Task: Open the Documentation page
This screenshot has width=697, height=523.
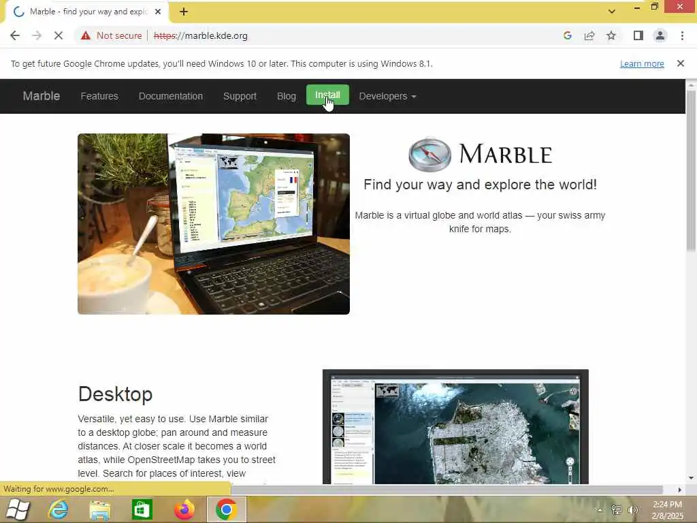Action: coord(171,96)
